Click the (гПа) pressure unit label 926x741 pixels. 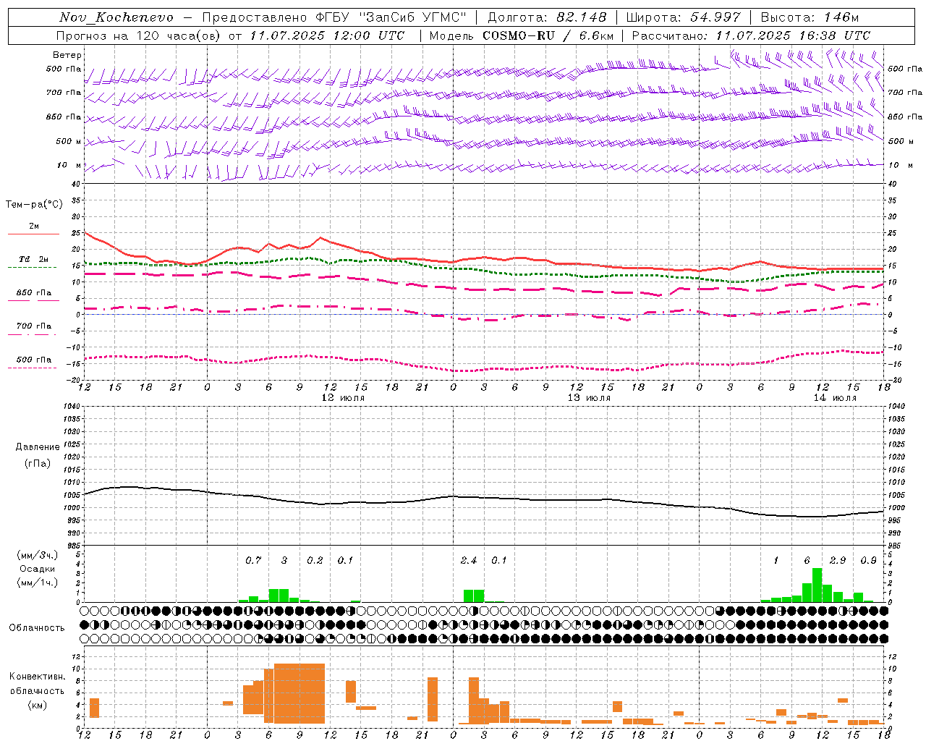tap(38, 463)
